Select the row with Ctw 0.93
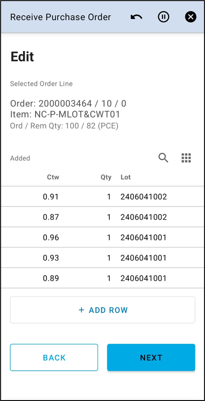The image size is (205, 401). pos(102,258)
